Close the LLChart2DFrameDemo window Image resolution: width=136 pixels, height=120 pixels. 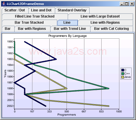[x=132, y=4]
